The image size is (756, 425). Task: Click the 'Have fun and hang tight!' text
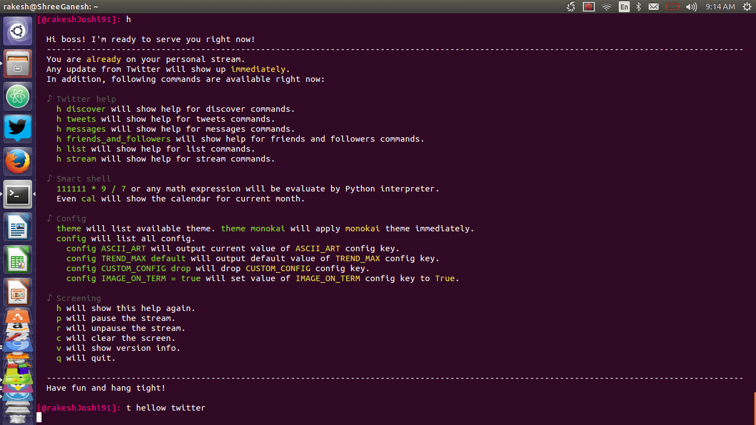click(106, 388)
